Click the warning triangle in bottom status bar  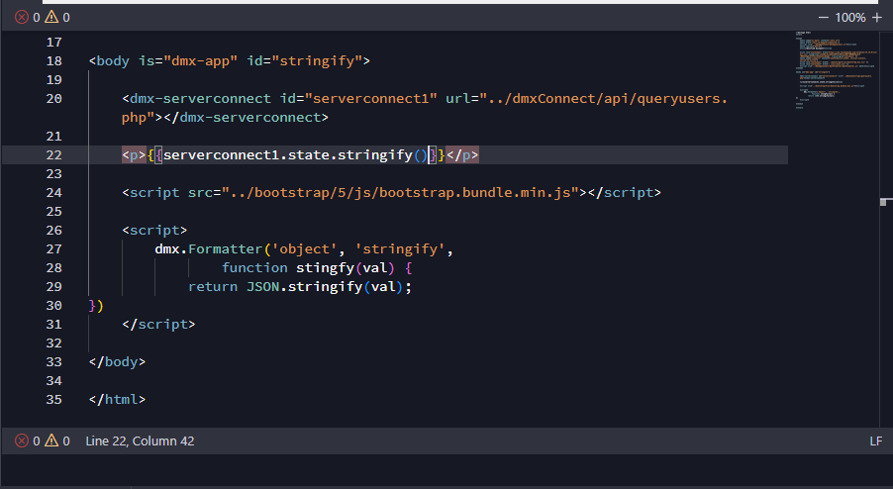(51, 440)
